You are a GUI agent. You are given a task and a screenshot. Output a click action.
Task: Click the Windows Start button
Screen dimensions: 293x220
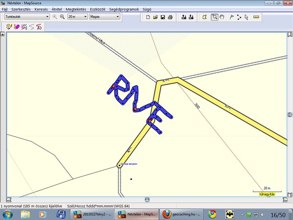[x=8, y=214]
